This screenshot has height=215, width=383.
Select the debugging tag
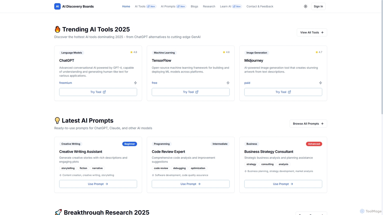pyautogui.click(x=180, y=168)
